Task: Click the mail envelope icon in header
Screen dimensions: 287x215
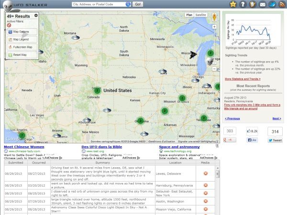Action: point(263,4)
